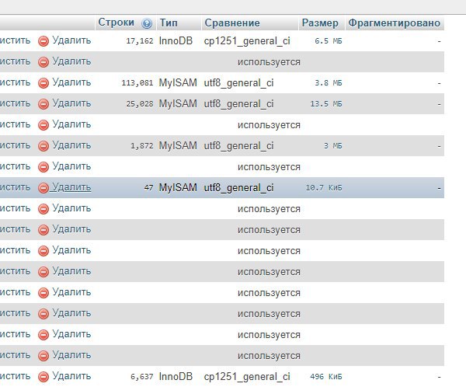Click cp1251_general_ci collation in 6,637 row

coord(247,377)
